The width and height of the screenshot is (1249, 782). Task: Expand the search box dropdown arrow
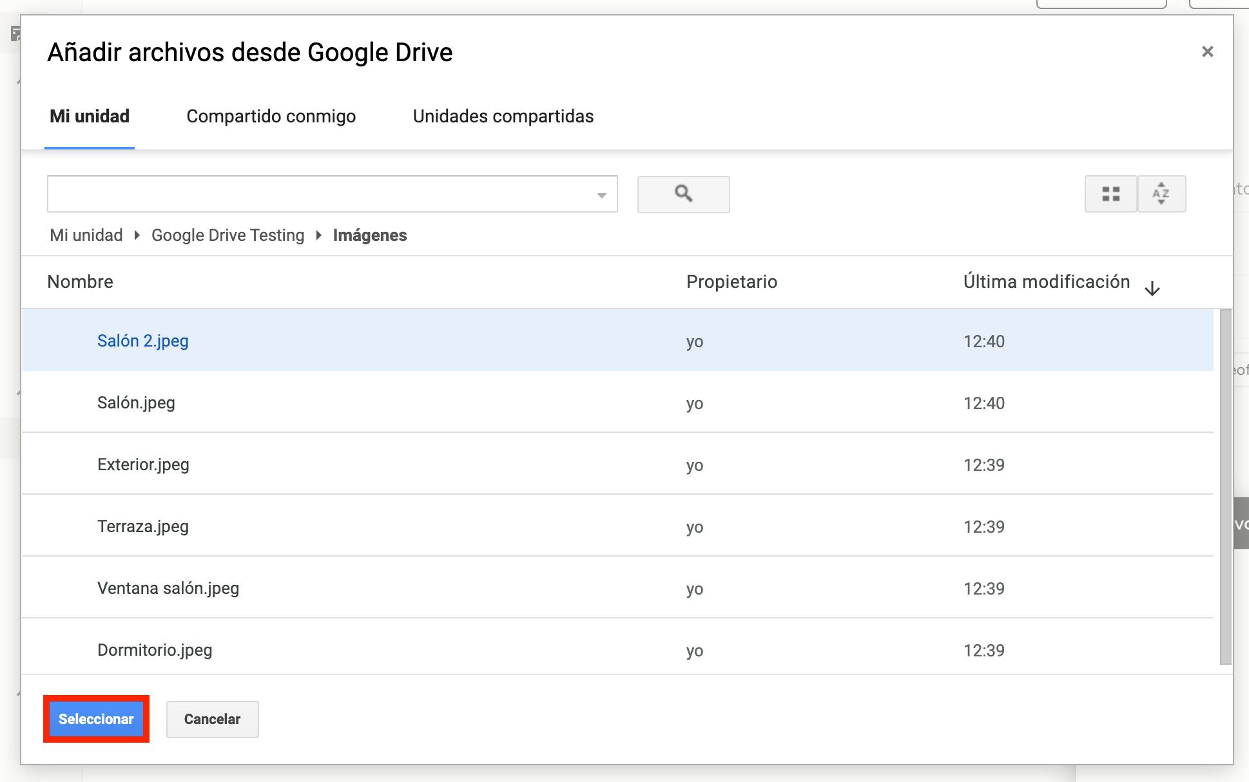601,195
